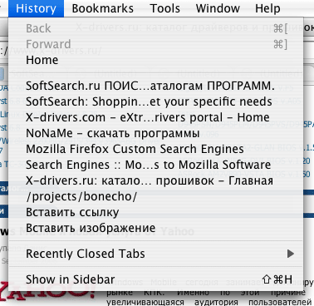Open the Window menu
Image resolution: width=314 pixels, height=306 pixels.
tap(218, 8)
